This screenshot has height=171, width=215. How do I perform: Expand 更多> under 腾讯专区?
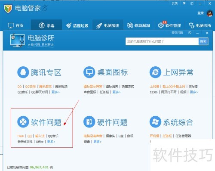(55, 92)
